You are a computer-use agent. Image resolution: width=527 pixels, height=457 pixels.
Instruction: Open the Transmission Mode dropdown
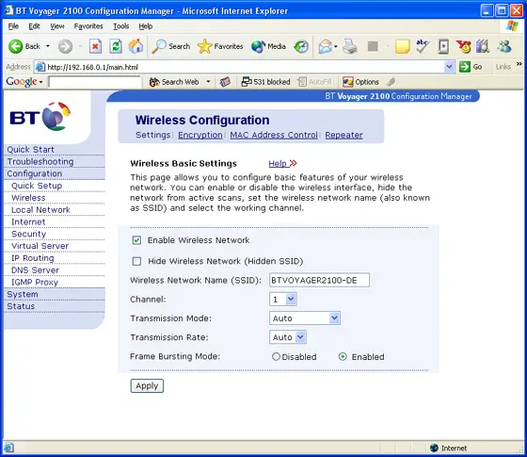pyautogui.click(x=305, y=318)
